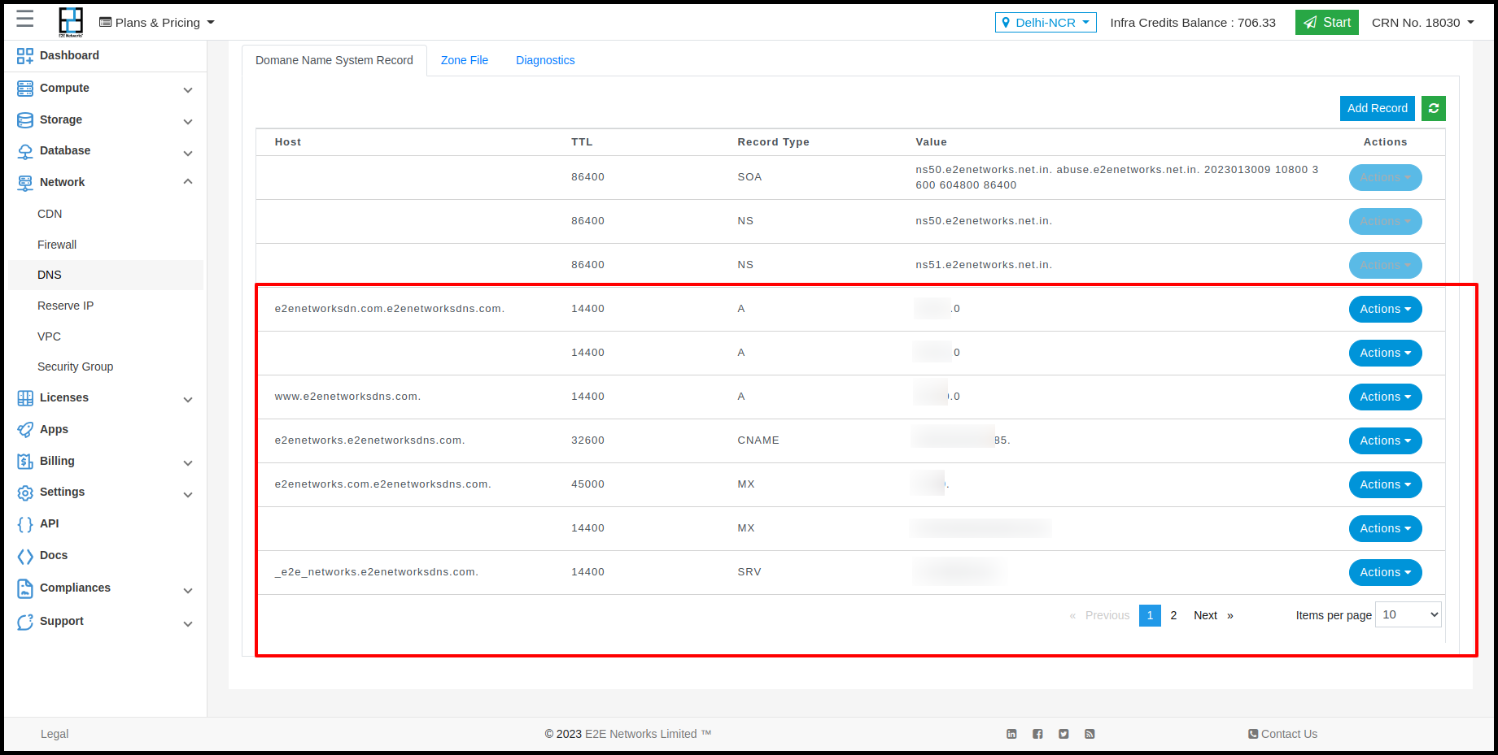Click the Compliances document icon

coord(25,588)
